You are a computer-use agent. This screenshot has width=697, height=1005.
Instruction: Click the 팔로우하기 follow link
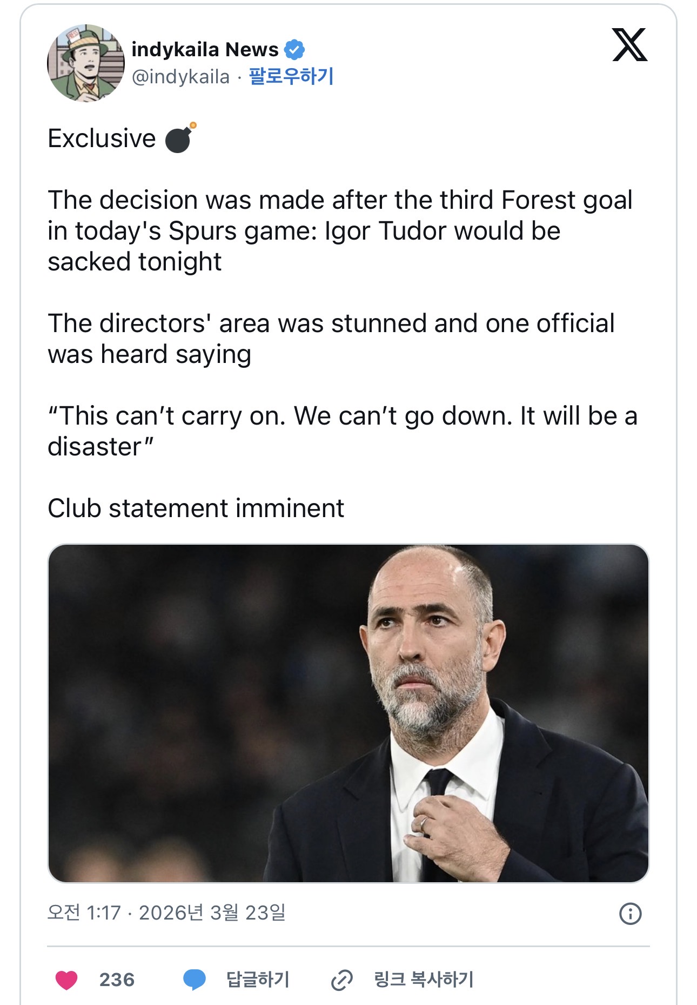[291, 76]
